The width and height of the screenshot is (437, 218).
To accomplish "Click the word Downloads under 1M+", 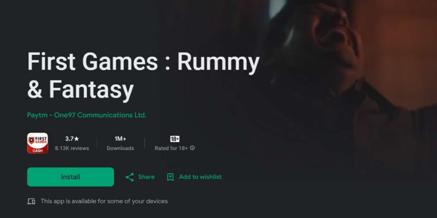I will (120, 148).
